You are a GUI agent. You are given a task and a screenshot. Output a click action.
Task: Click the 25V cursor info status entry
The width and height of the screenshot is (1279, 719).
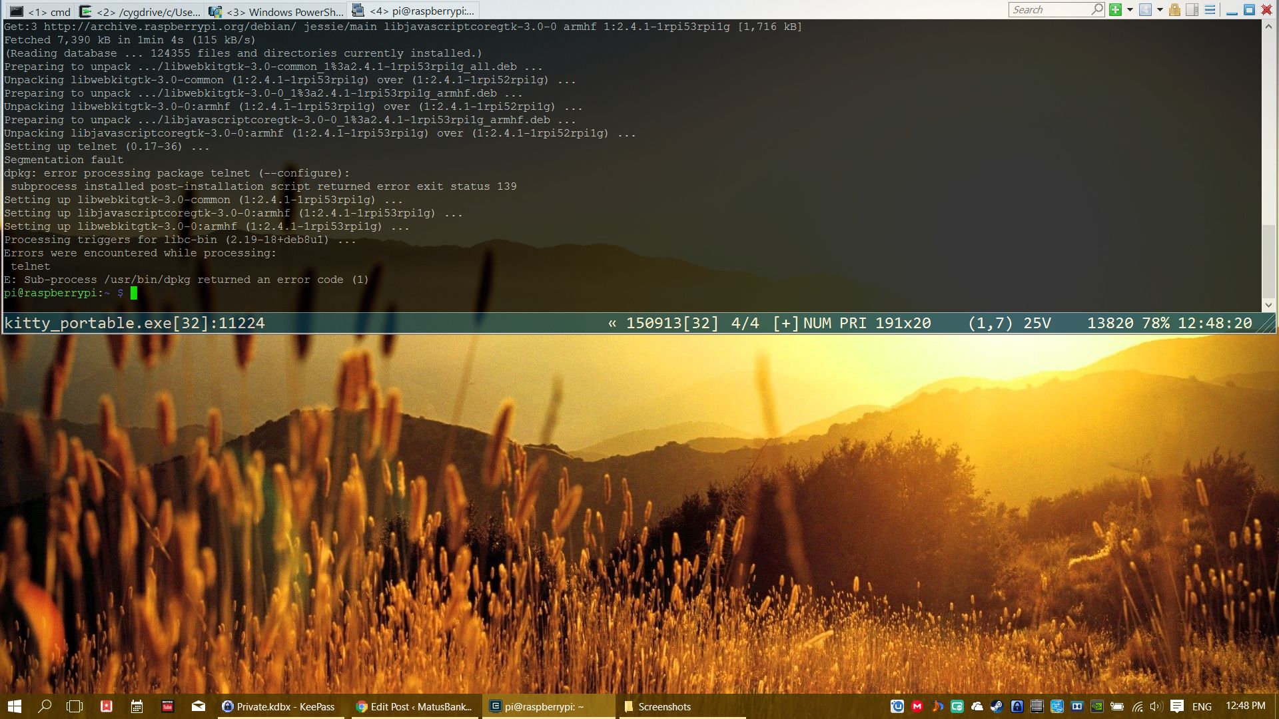pyautogui.click(x=1037, y=323)
